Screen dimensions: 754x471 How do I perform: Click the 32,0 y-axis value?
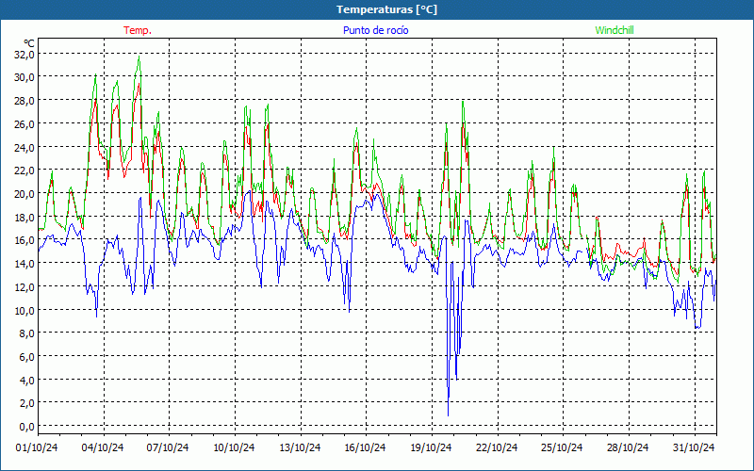point(25,54)
